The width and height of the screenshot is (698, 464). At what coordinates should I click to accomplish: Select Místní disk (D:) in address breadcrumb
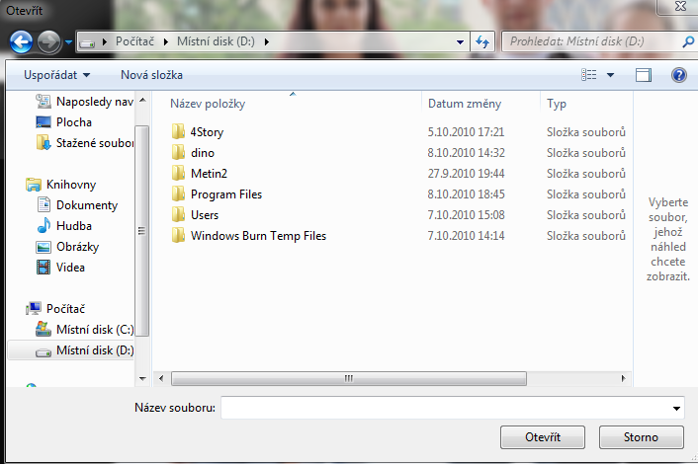216,41
